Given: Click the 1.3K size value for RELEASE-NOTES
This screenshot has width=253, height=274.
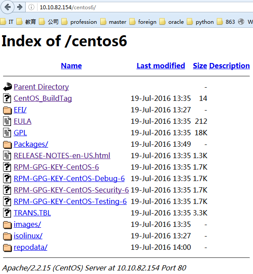Looking at the screenshot, I should [x=200, y=156].
